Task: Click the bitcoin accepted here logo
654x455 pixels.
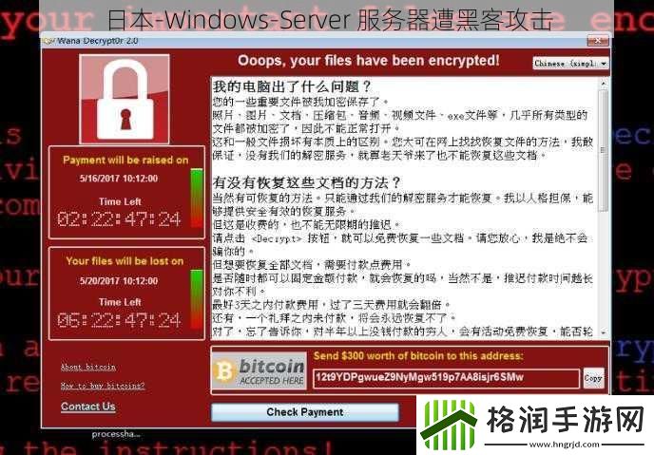Action: [259, 370]
